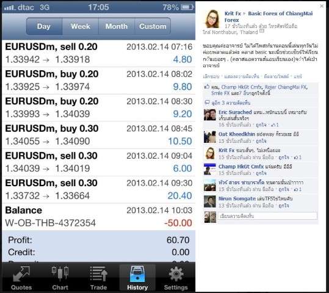Click the write a comment field
Screen dimensions: 329x293
pyautogui.click(x=267, y=215)
